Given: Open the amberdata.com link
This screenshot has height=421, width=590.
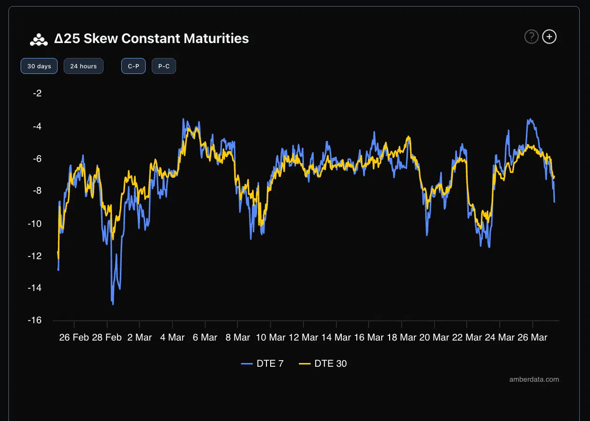Looking at the screenshot, I should click(x=534, y=379).
